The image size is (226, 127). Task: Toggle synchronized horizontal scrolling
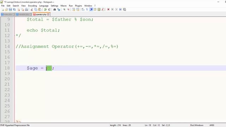pyautogui.click(x=78, y=10)
